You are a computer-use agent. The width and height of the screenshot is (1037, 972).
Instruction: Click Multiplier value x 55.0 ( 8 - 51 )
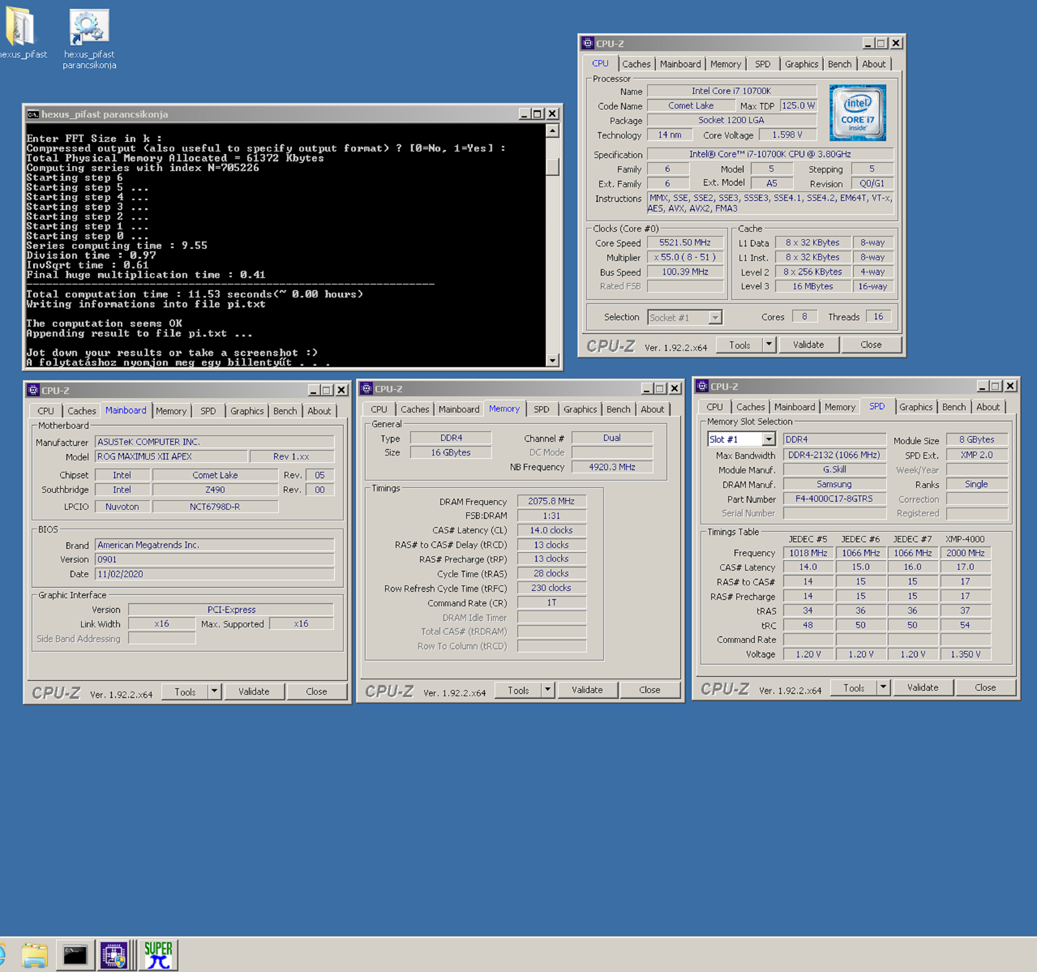[x=685, y=257]
